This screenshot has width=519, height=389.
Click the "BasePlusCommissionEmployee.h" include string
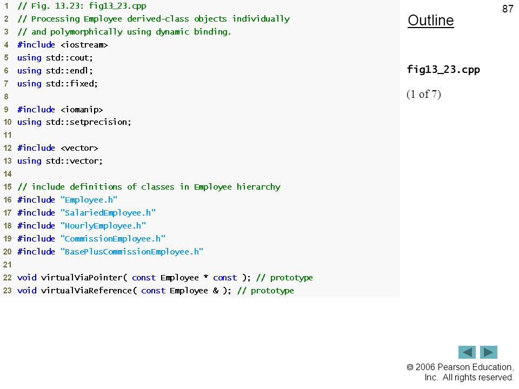[x=132, y=252]
